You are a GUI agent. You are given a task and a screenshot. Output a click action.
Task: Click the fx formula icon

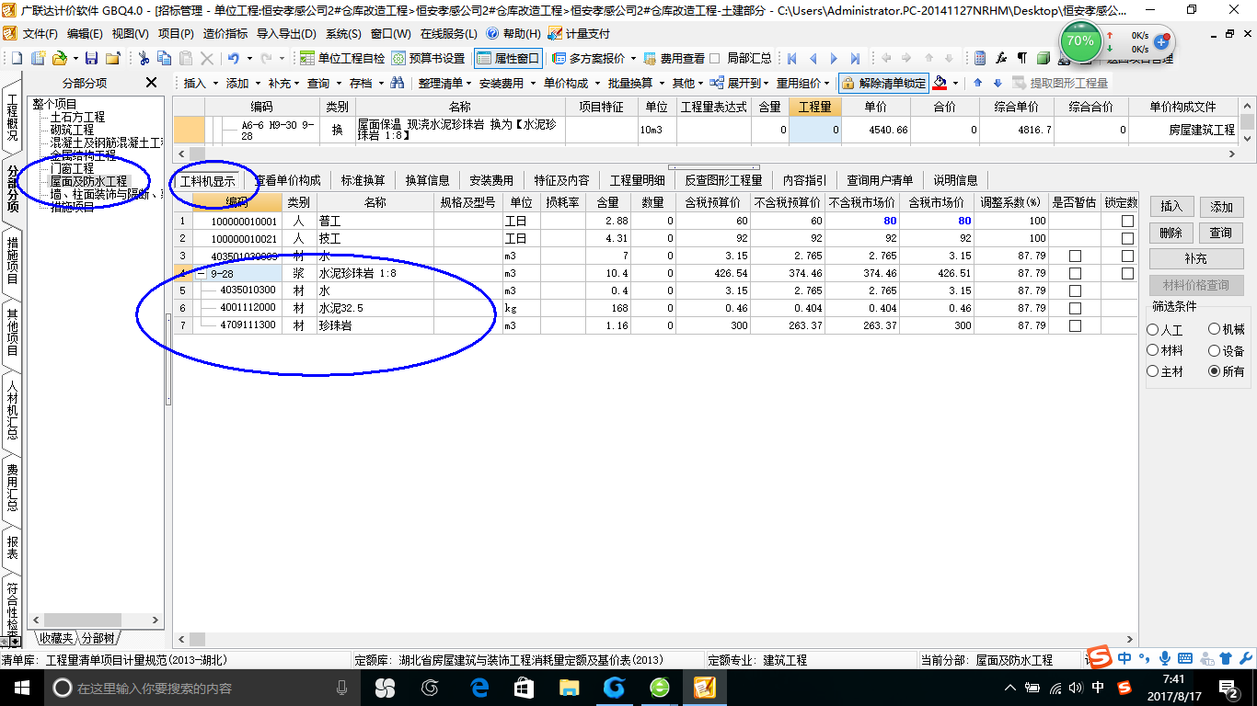(x=1001, y=58)
